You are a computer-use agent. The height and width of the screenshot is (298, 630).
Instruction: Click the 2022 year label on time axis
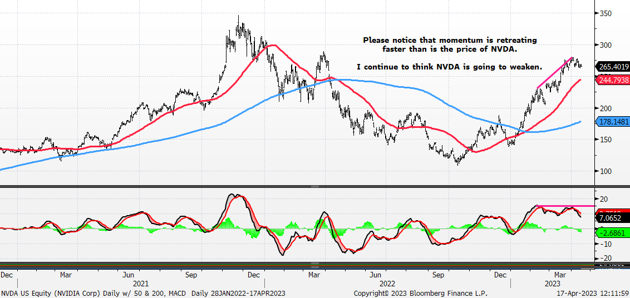pos(388,284)
